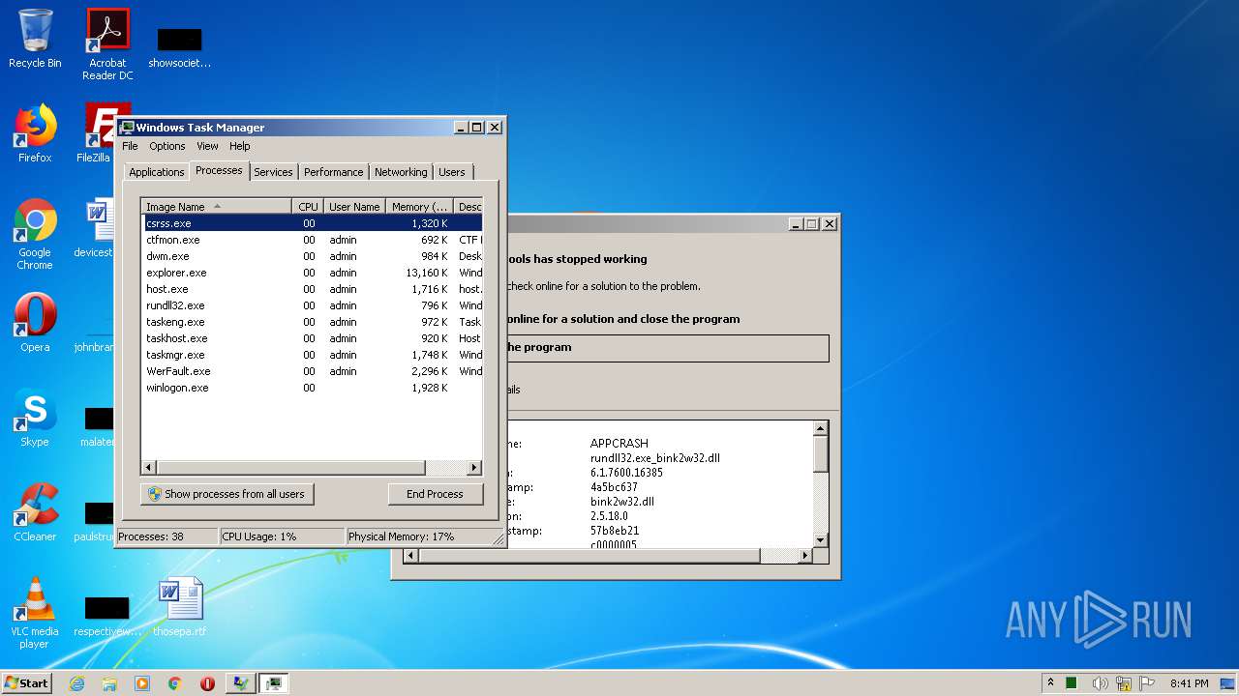The width and height of the screenshot is (1239, 696).
Task: Launch CCleaner desktop shortcut
Action: click(x=35, y=512)
